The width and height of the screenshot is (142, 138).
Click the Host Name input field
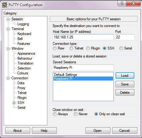coord(83,37)
